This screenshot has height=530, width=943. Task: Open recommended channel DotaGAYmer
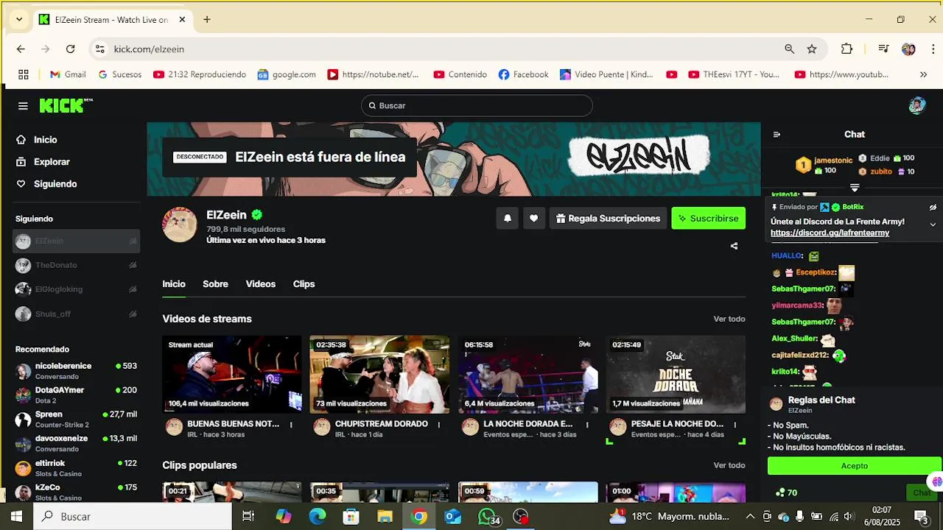76,395
